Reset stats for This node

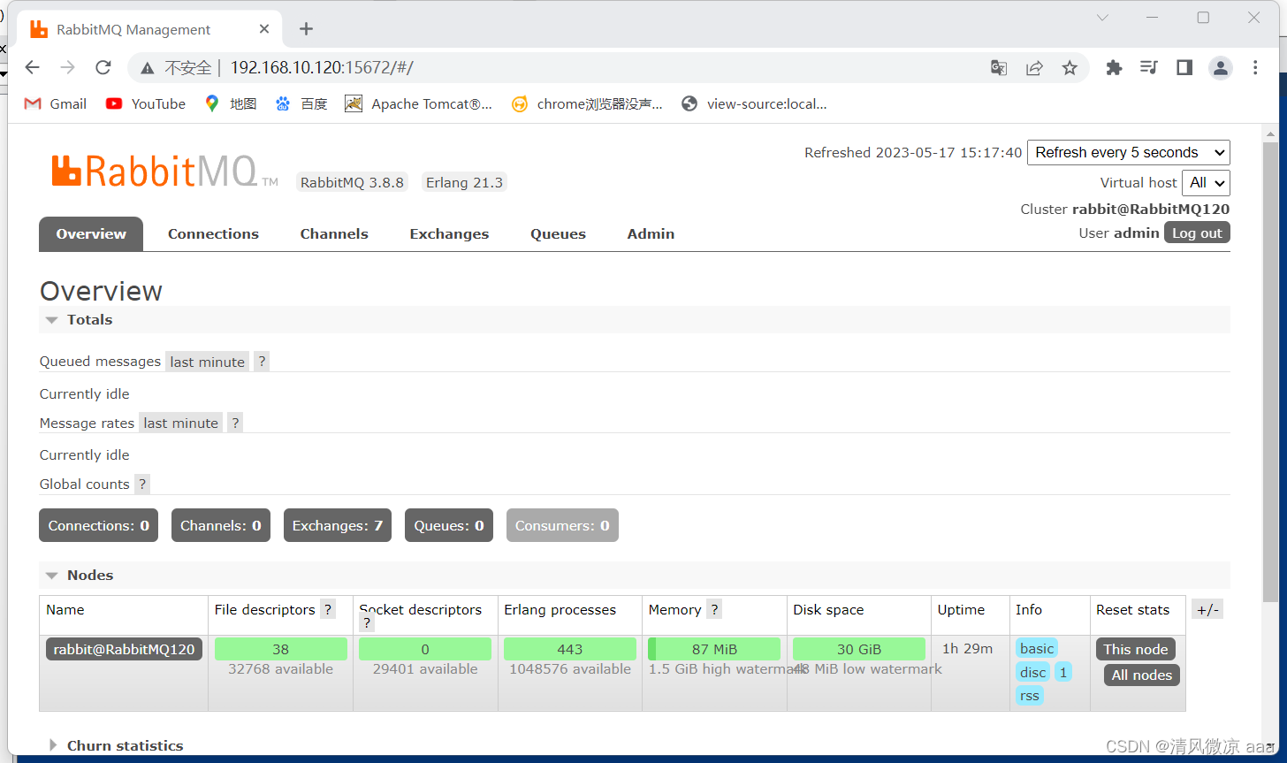pyautogui.click(x=1136, y=649)
